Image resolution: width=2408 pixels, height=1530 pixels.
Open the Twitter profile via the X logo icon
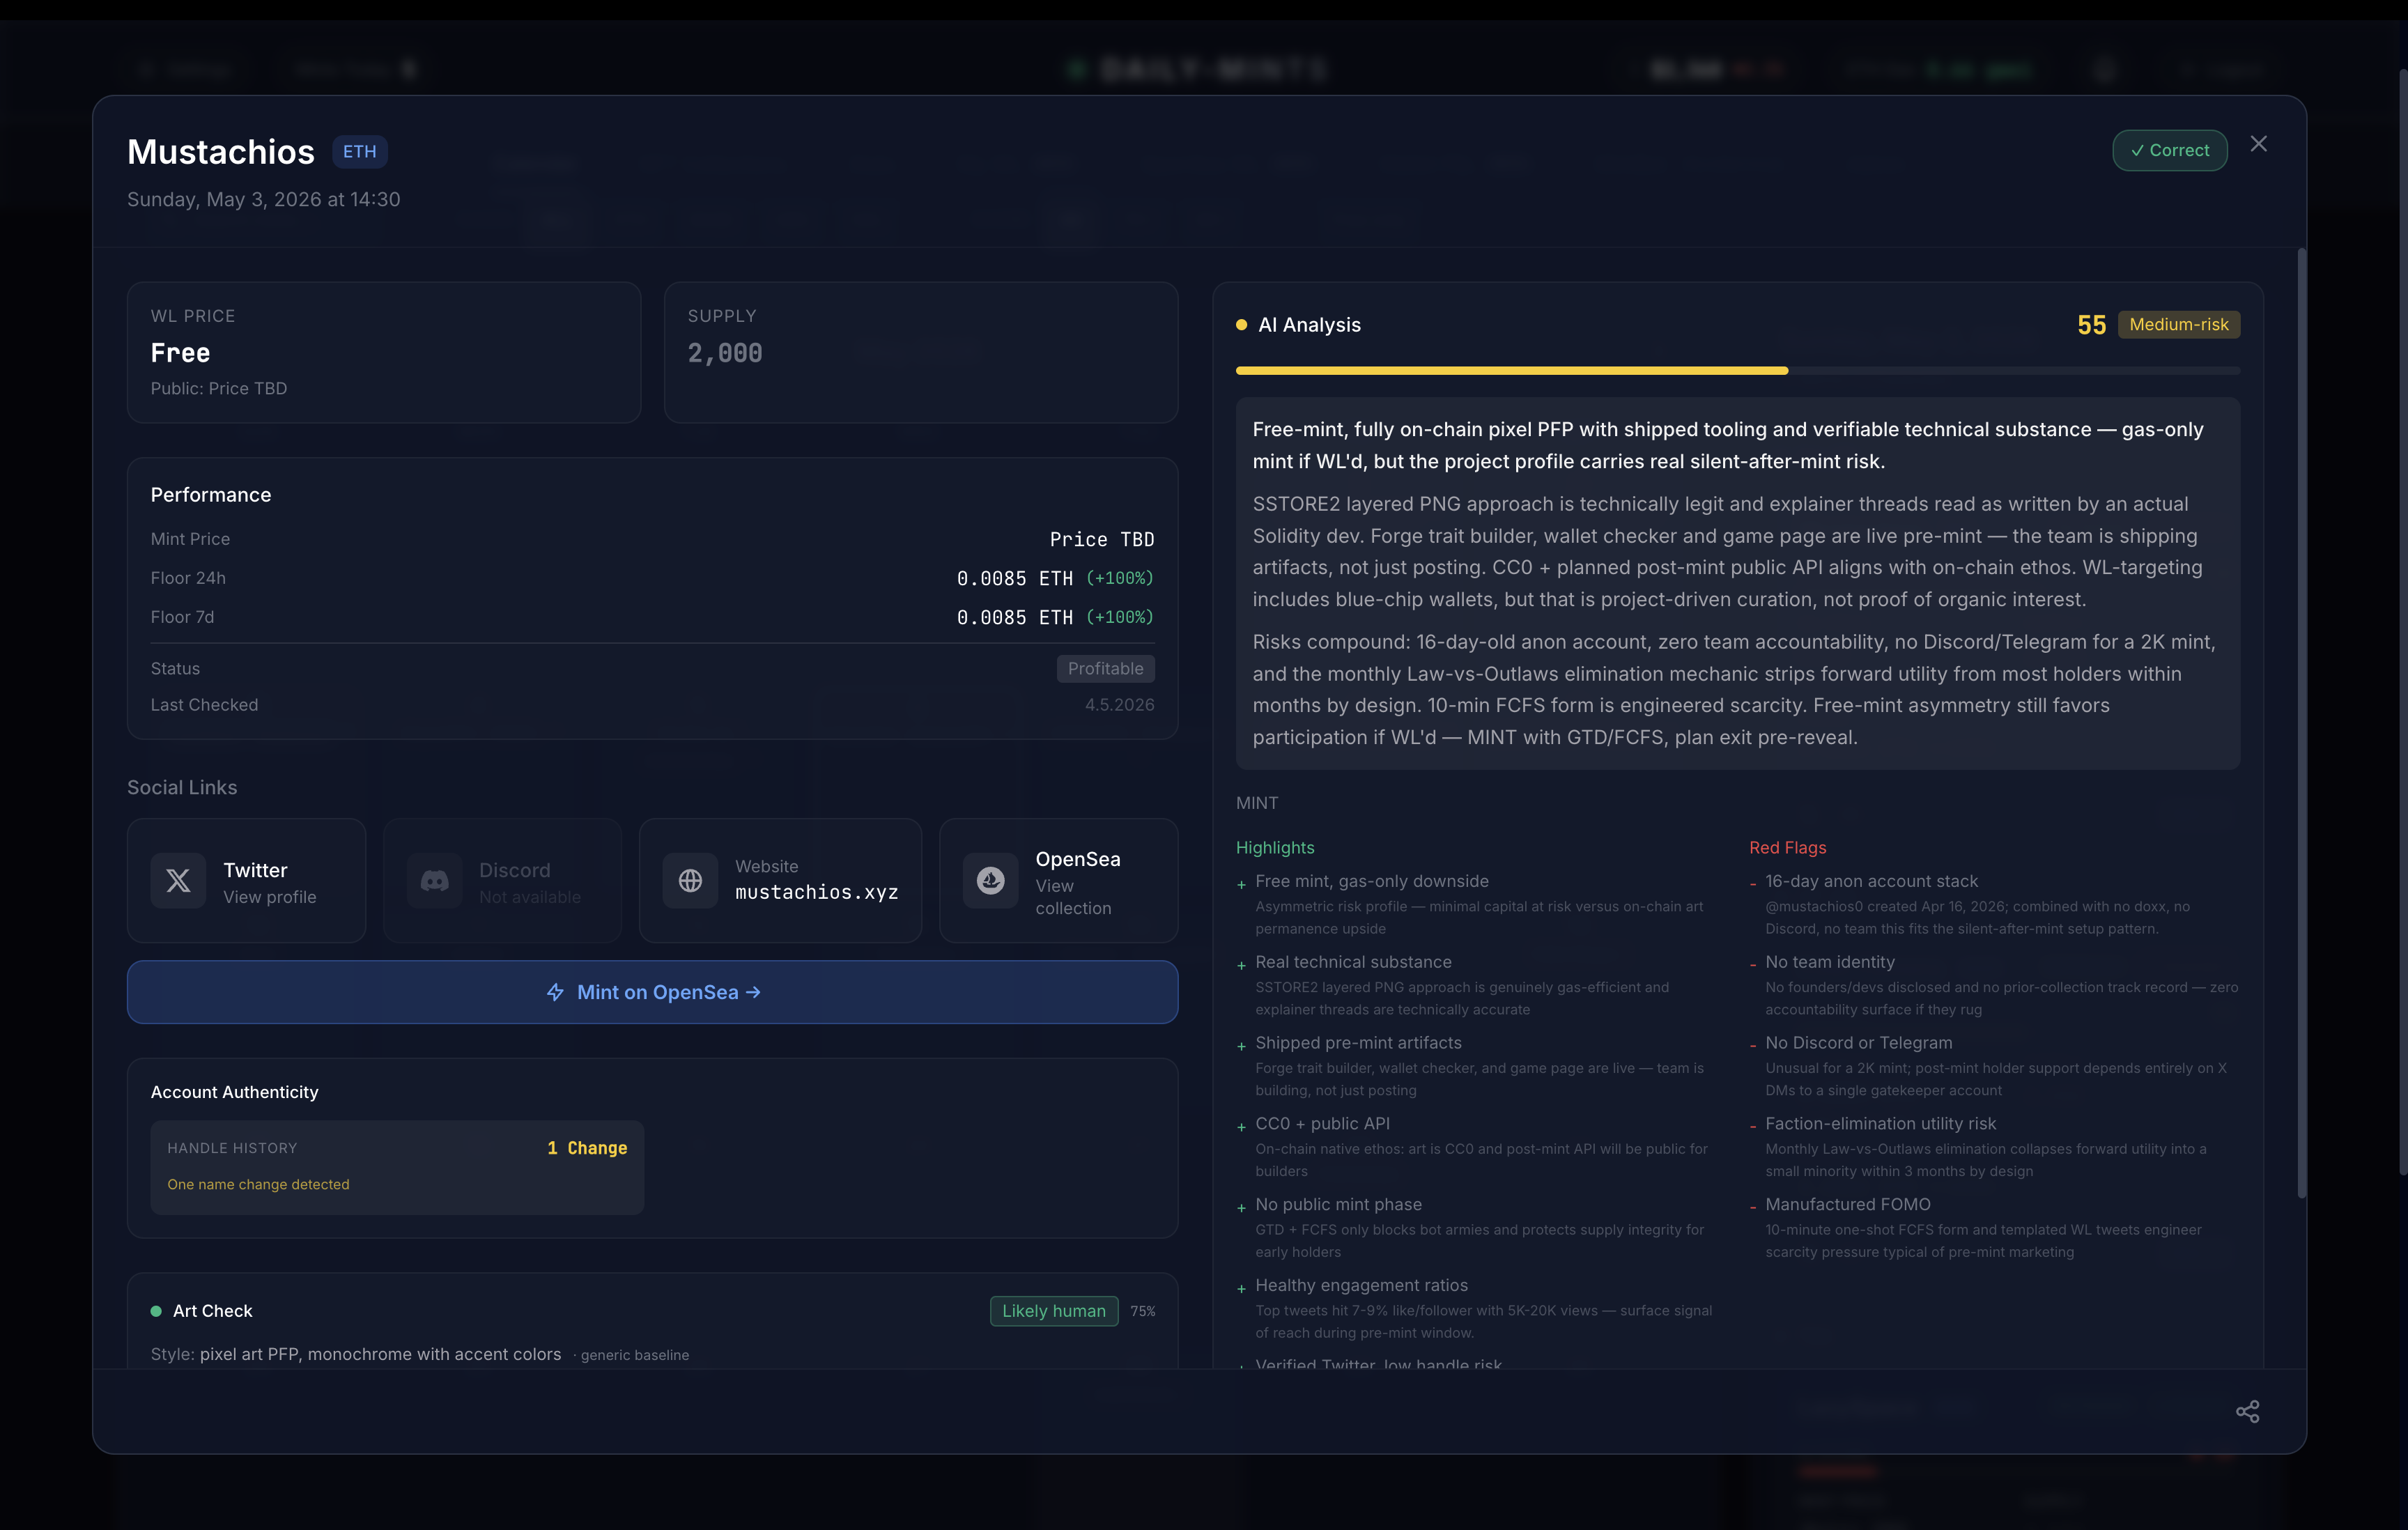pyautogui.click(x=178, y=881)
